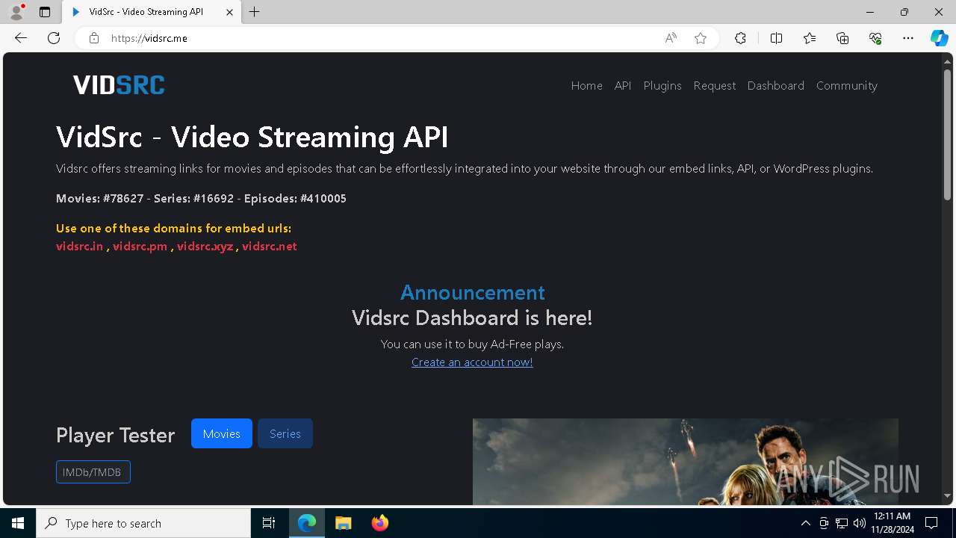This screenshot has width=956, height=538.
Task: Open the API nav link
Action: click(623, 86)
